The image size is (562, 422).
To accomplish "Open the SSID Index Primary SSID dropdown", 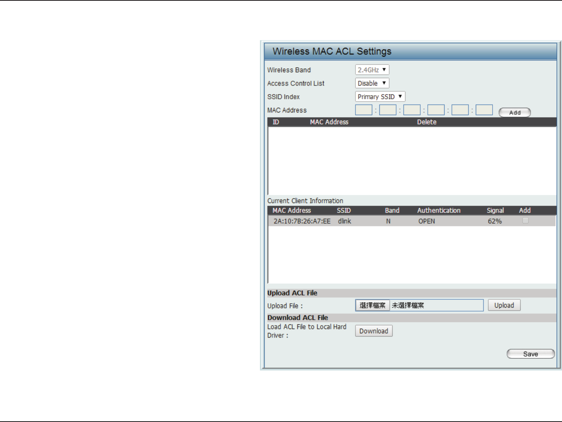I will coord(380,96).
